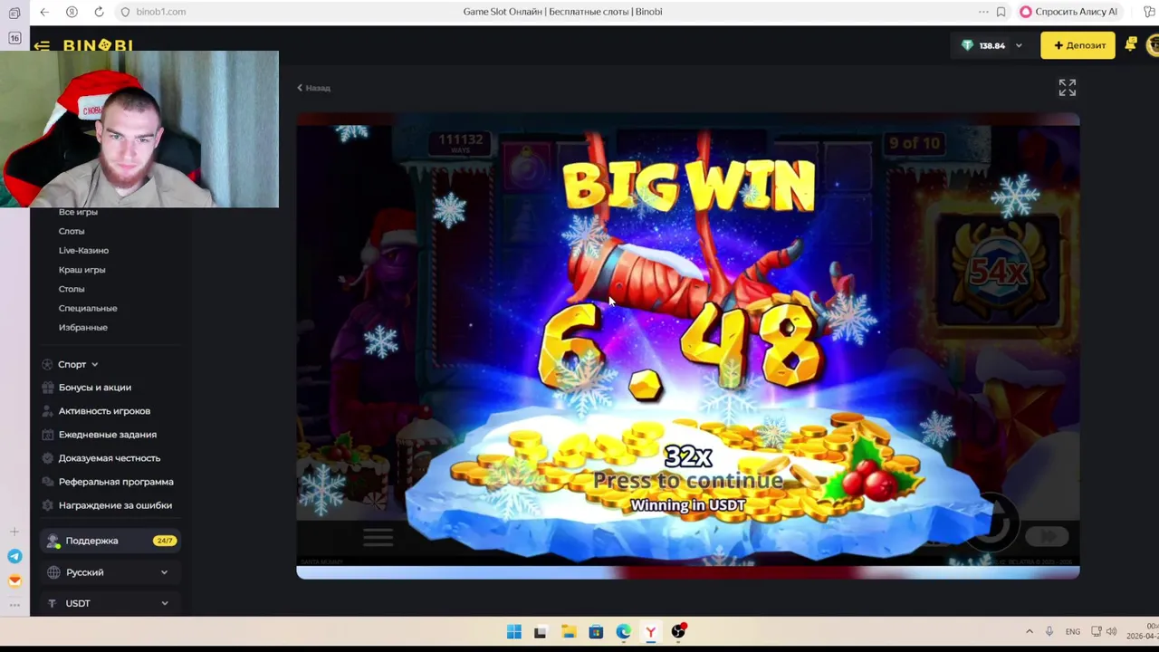Expand the 138.84 USDT balance dropdown

click(1019, 45)
